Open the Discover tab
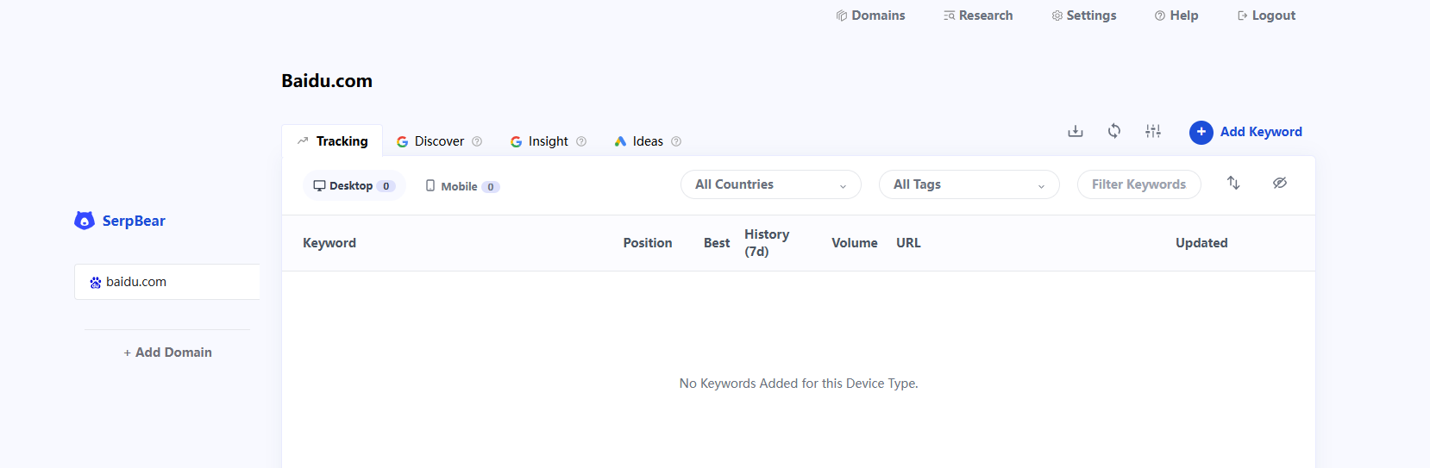Screen dimensions: 1430x468 point(439,141)
